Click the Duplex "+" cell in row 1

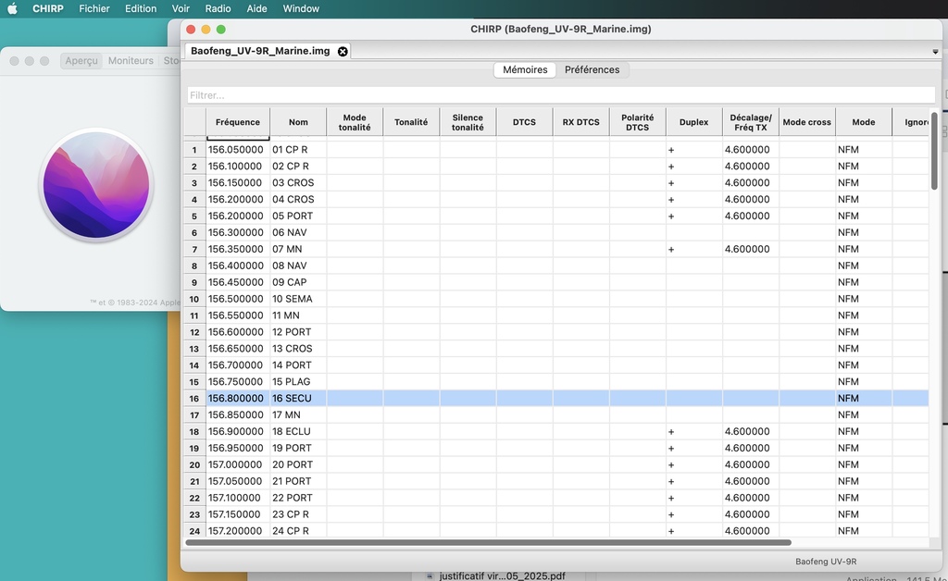pyautogui.click(x=693, y=150)
